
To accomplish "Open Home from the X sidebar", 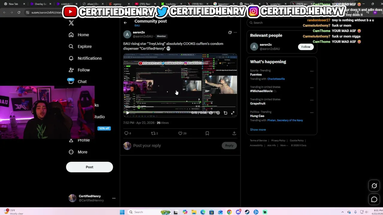I will (79, 35).
